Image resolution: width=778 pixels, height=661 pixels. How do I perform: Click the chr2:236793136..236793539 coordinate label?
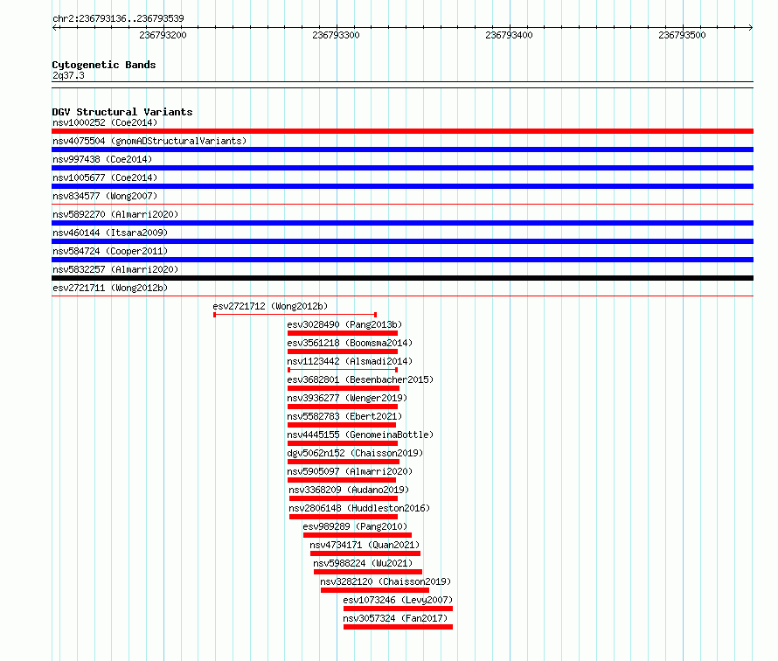[x=118, y=18]
